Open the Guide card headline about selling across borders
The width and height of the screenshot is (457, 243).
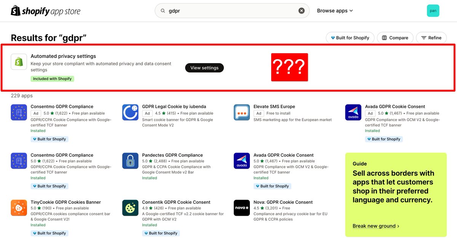(393, 187)
